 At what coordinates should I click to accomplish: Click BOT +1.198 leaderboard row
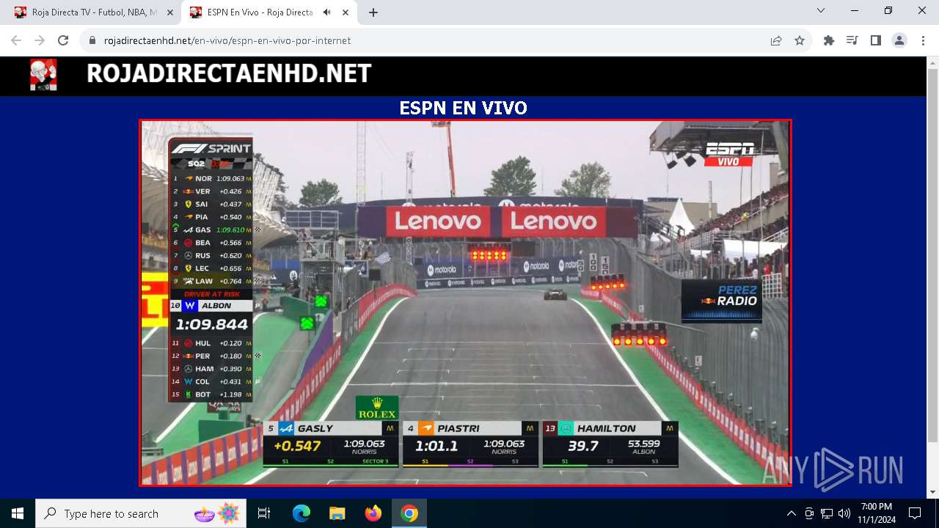211,395
